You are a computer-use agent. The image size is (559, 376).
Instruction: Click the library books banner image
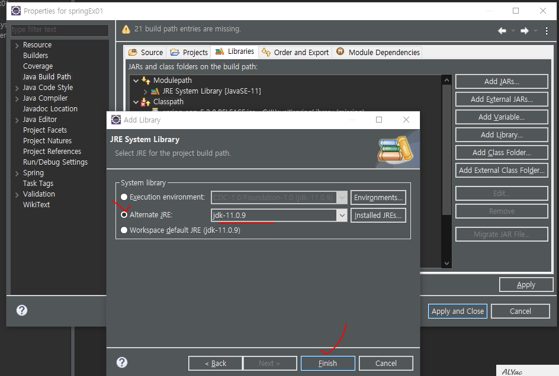tap(394, 149)
